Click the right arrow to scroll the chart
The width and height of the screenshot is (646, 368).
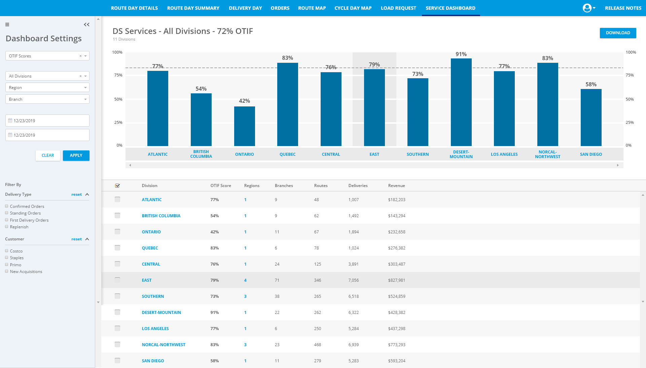click(618, 165)
